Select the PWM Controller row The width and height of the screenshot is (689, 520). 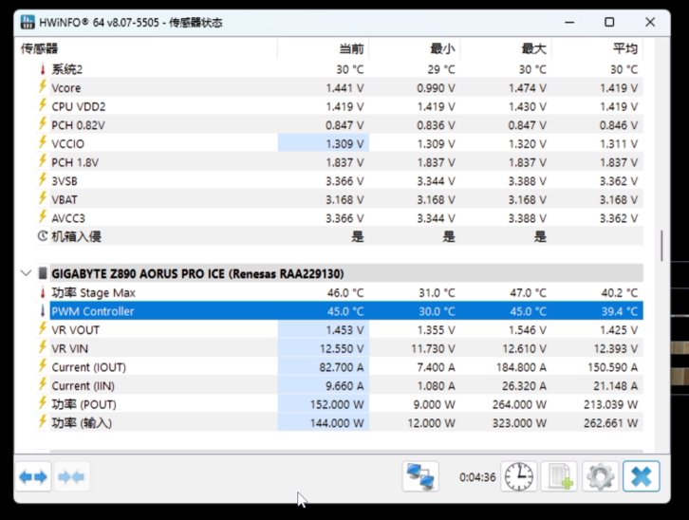(x=93, y=311)
